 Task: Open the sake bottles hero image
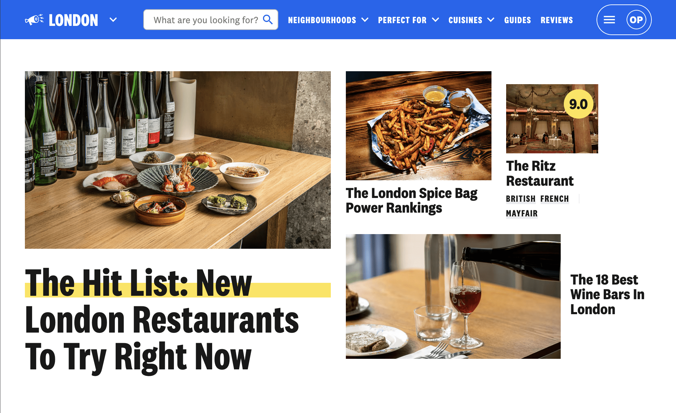pyautogui.click(x=178, y=160)
